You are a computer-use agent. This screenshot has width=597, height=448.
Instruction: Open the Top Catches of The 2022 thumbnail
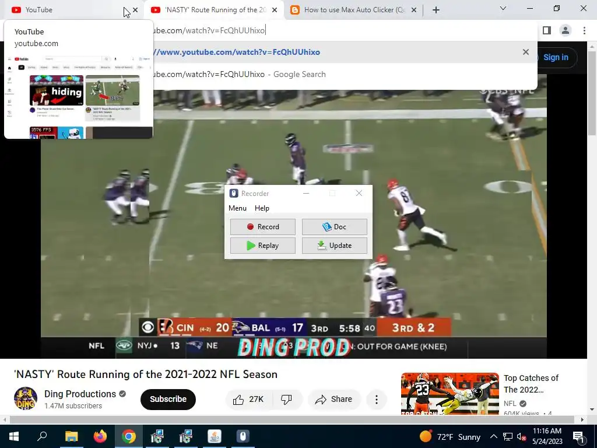coord(449,394)
